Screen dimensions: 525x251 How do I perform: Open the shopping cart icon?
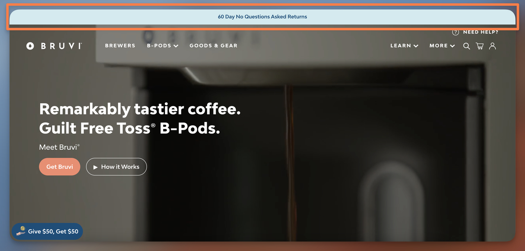coord(479,46)
